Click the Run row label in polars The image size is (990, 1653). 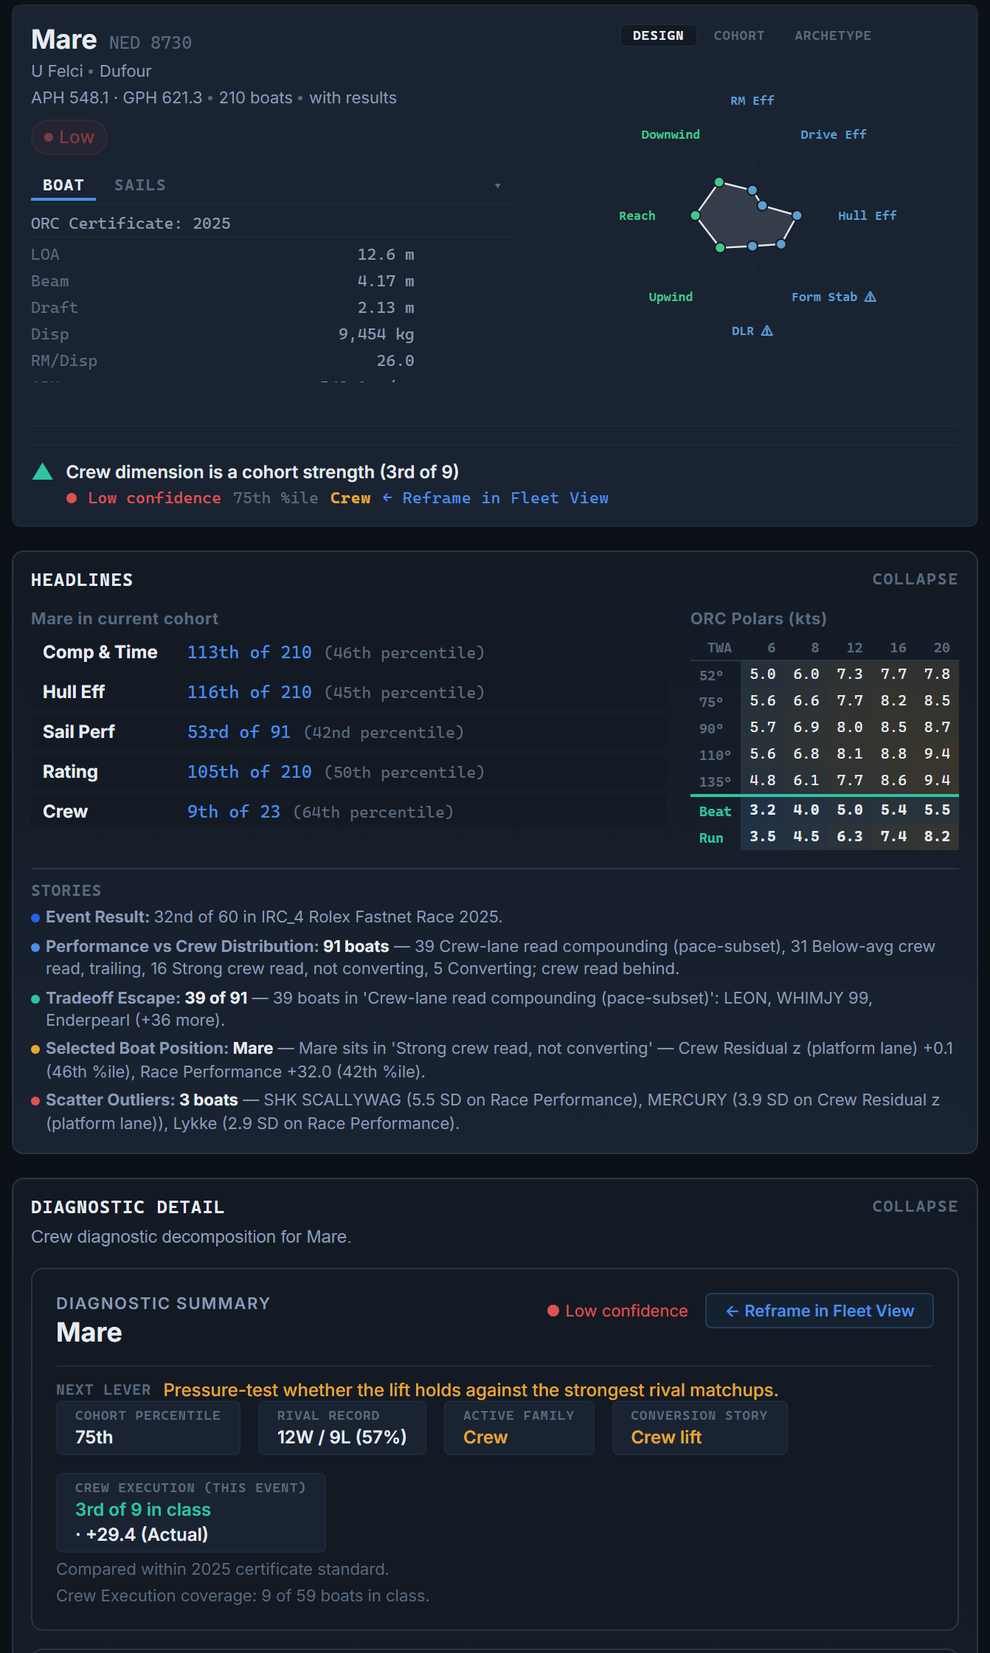coord(711,838)
